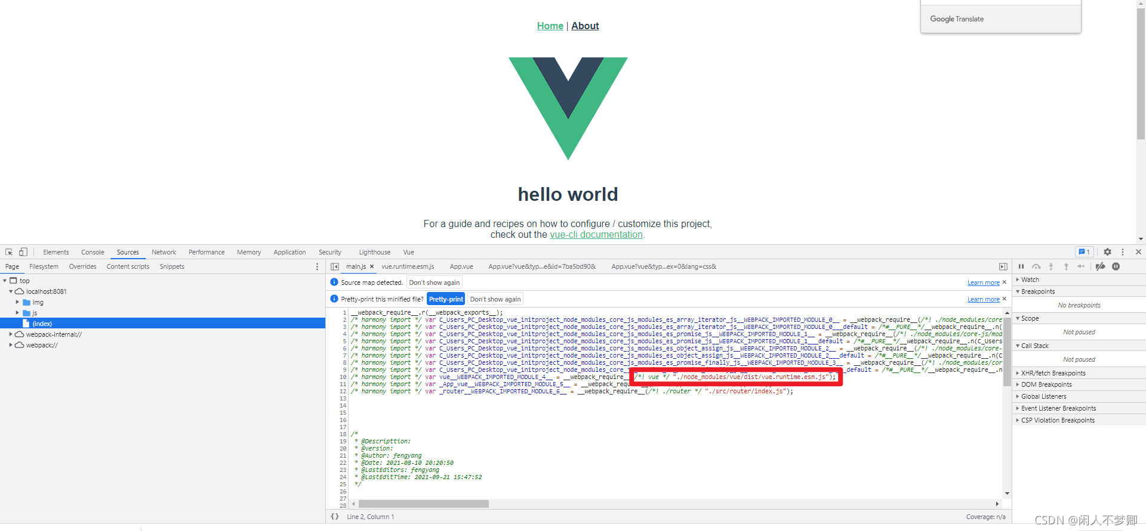Viewport: 1146px width, 531px height.
Task: Open the Lighthouse panel
Action: pos(375,252)
